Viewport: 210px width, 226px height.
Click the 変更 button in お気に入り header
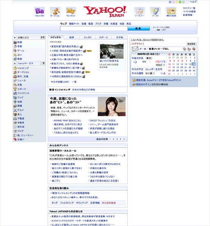pyautogui.click(x=43, y=37)
